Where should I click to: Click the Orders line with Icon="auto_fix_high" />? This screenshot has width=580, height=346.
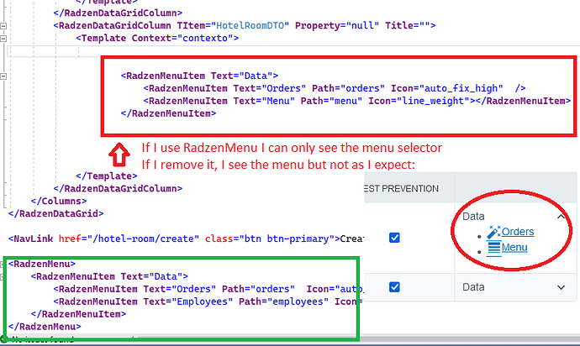tap(335, 88)
